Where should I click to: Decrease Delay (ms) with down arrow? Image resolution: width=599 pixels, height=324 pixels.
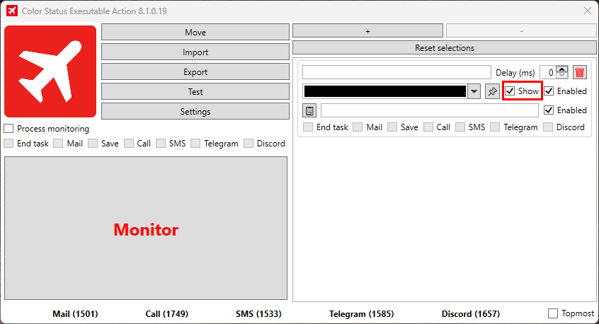(562, 75)
